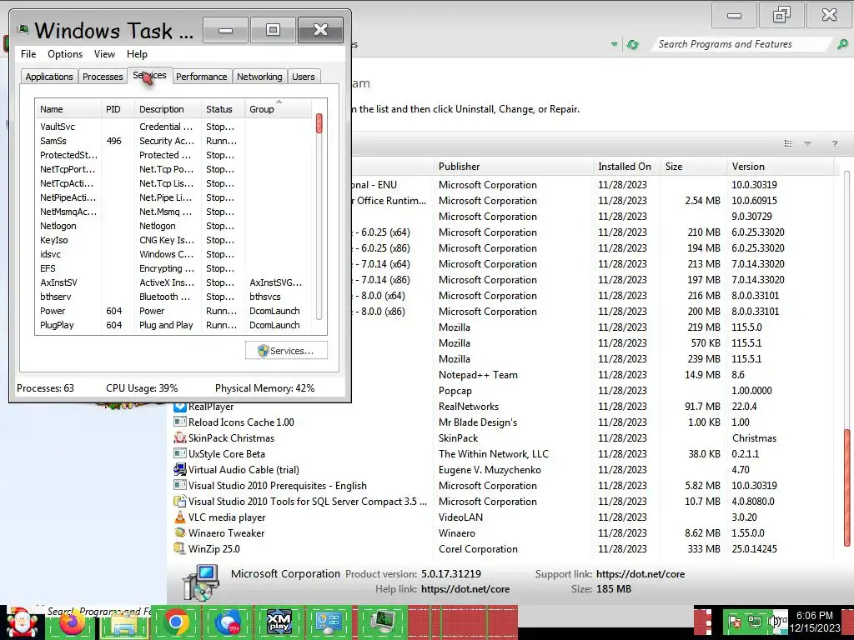Screen dimensions: 854x640
Task: Open the help question mark in Programs window
Action: 834,143
